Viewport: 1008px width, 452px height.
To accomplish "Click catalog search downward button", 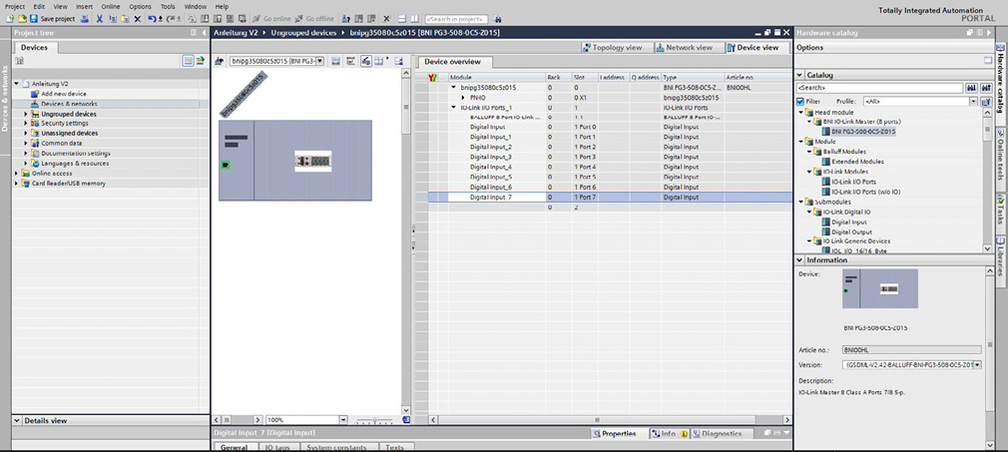I will (x=970, y=88).
